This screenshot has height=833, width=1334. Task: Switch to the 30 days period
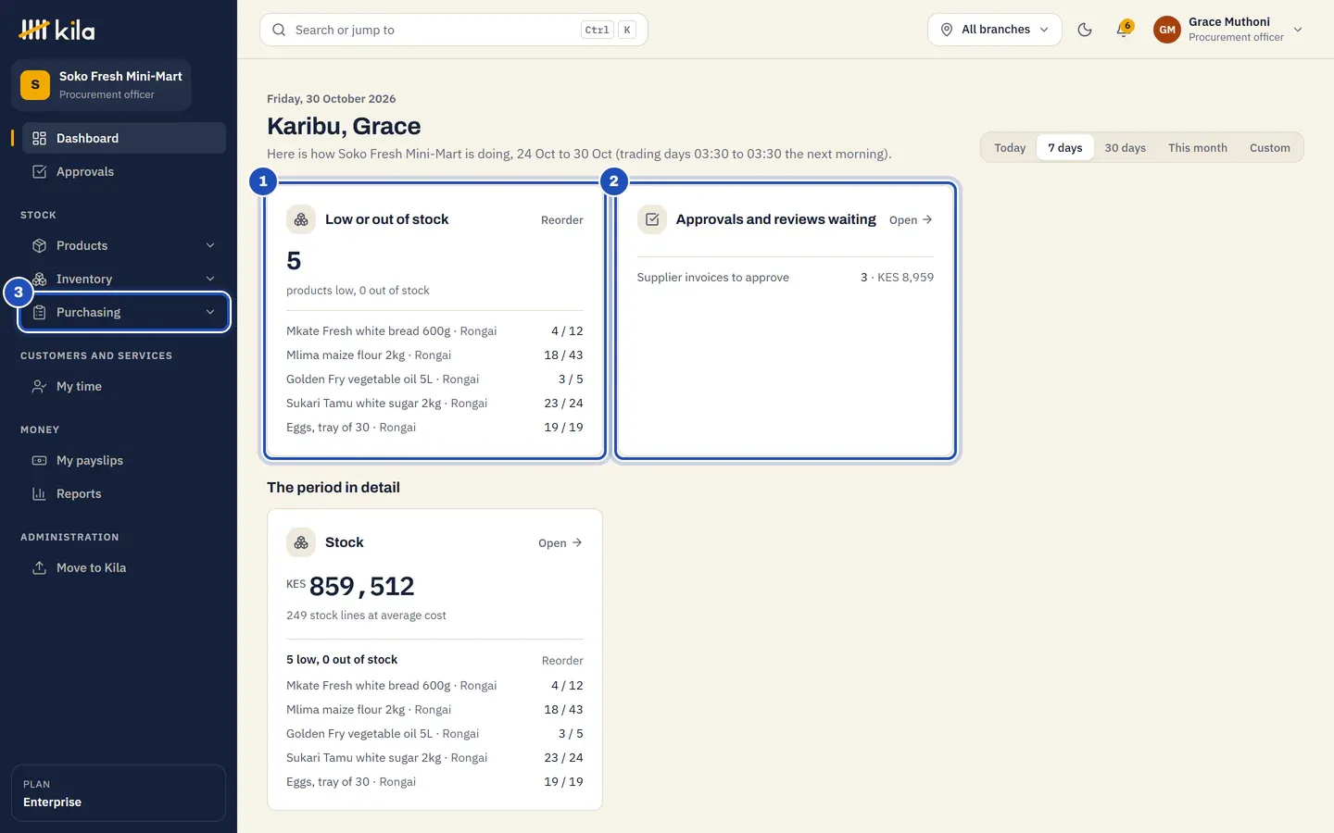click(x=1125, y=148)
